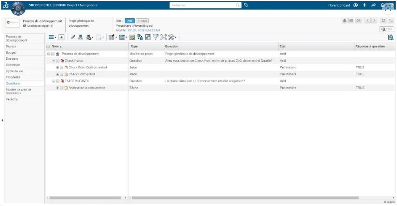397x206 pixels.
Task: Click the swap items icon in toolbar
Action: click(x=140, y=37)
